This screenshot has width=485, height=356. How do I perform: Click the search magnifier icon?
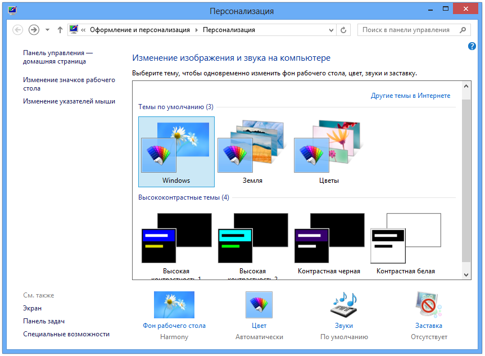pos(463,30)
